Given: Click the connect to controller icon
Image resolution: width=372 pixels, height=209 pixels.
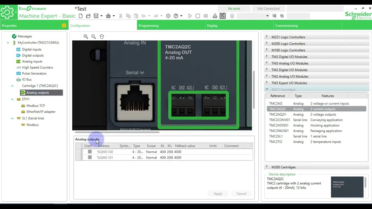Looking at the screenshot, I should [274, 16].
